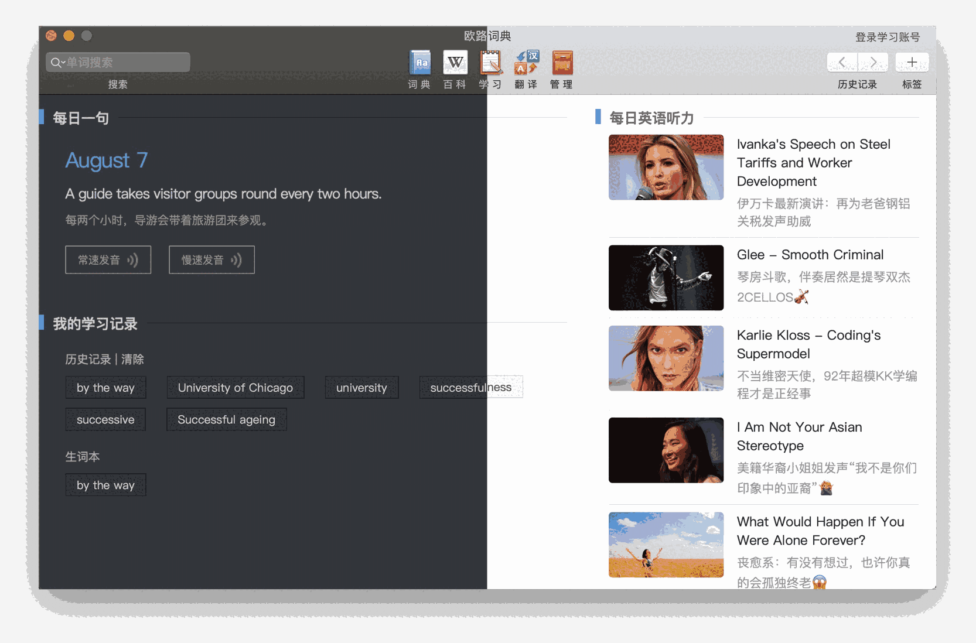Open the 管理 management icon
The width and height of the screenshot is (976, 643).
tap(562, 63)
